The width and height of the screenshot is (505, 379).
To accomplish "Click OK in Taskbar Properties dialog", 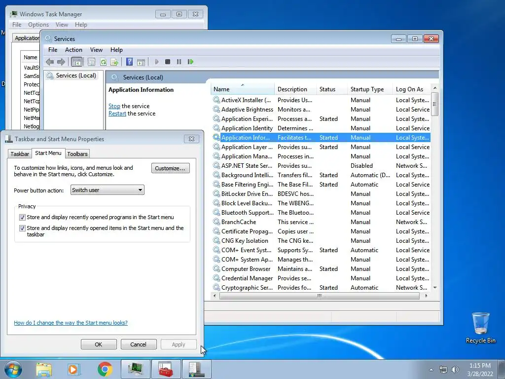I will point(99,344).
